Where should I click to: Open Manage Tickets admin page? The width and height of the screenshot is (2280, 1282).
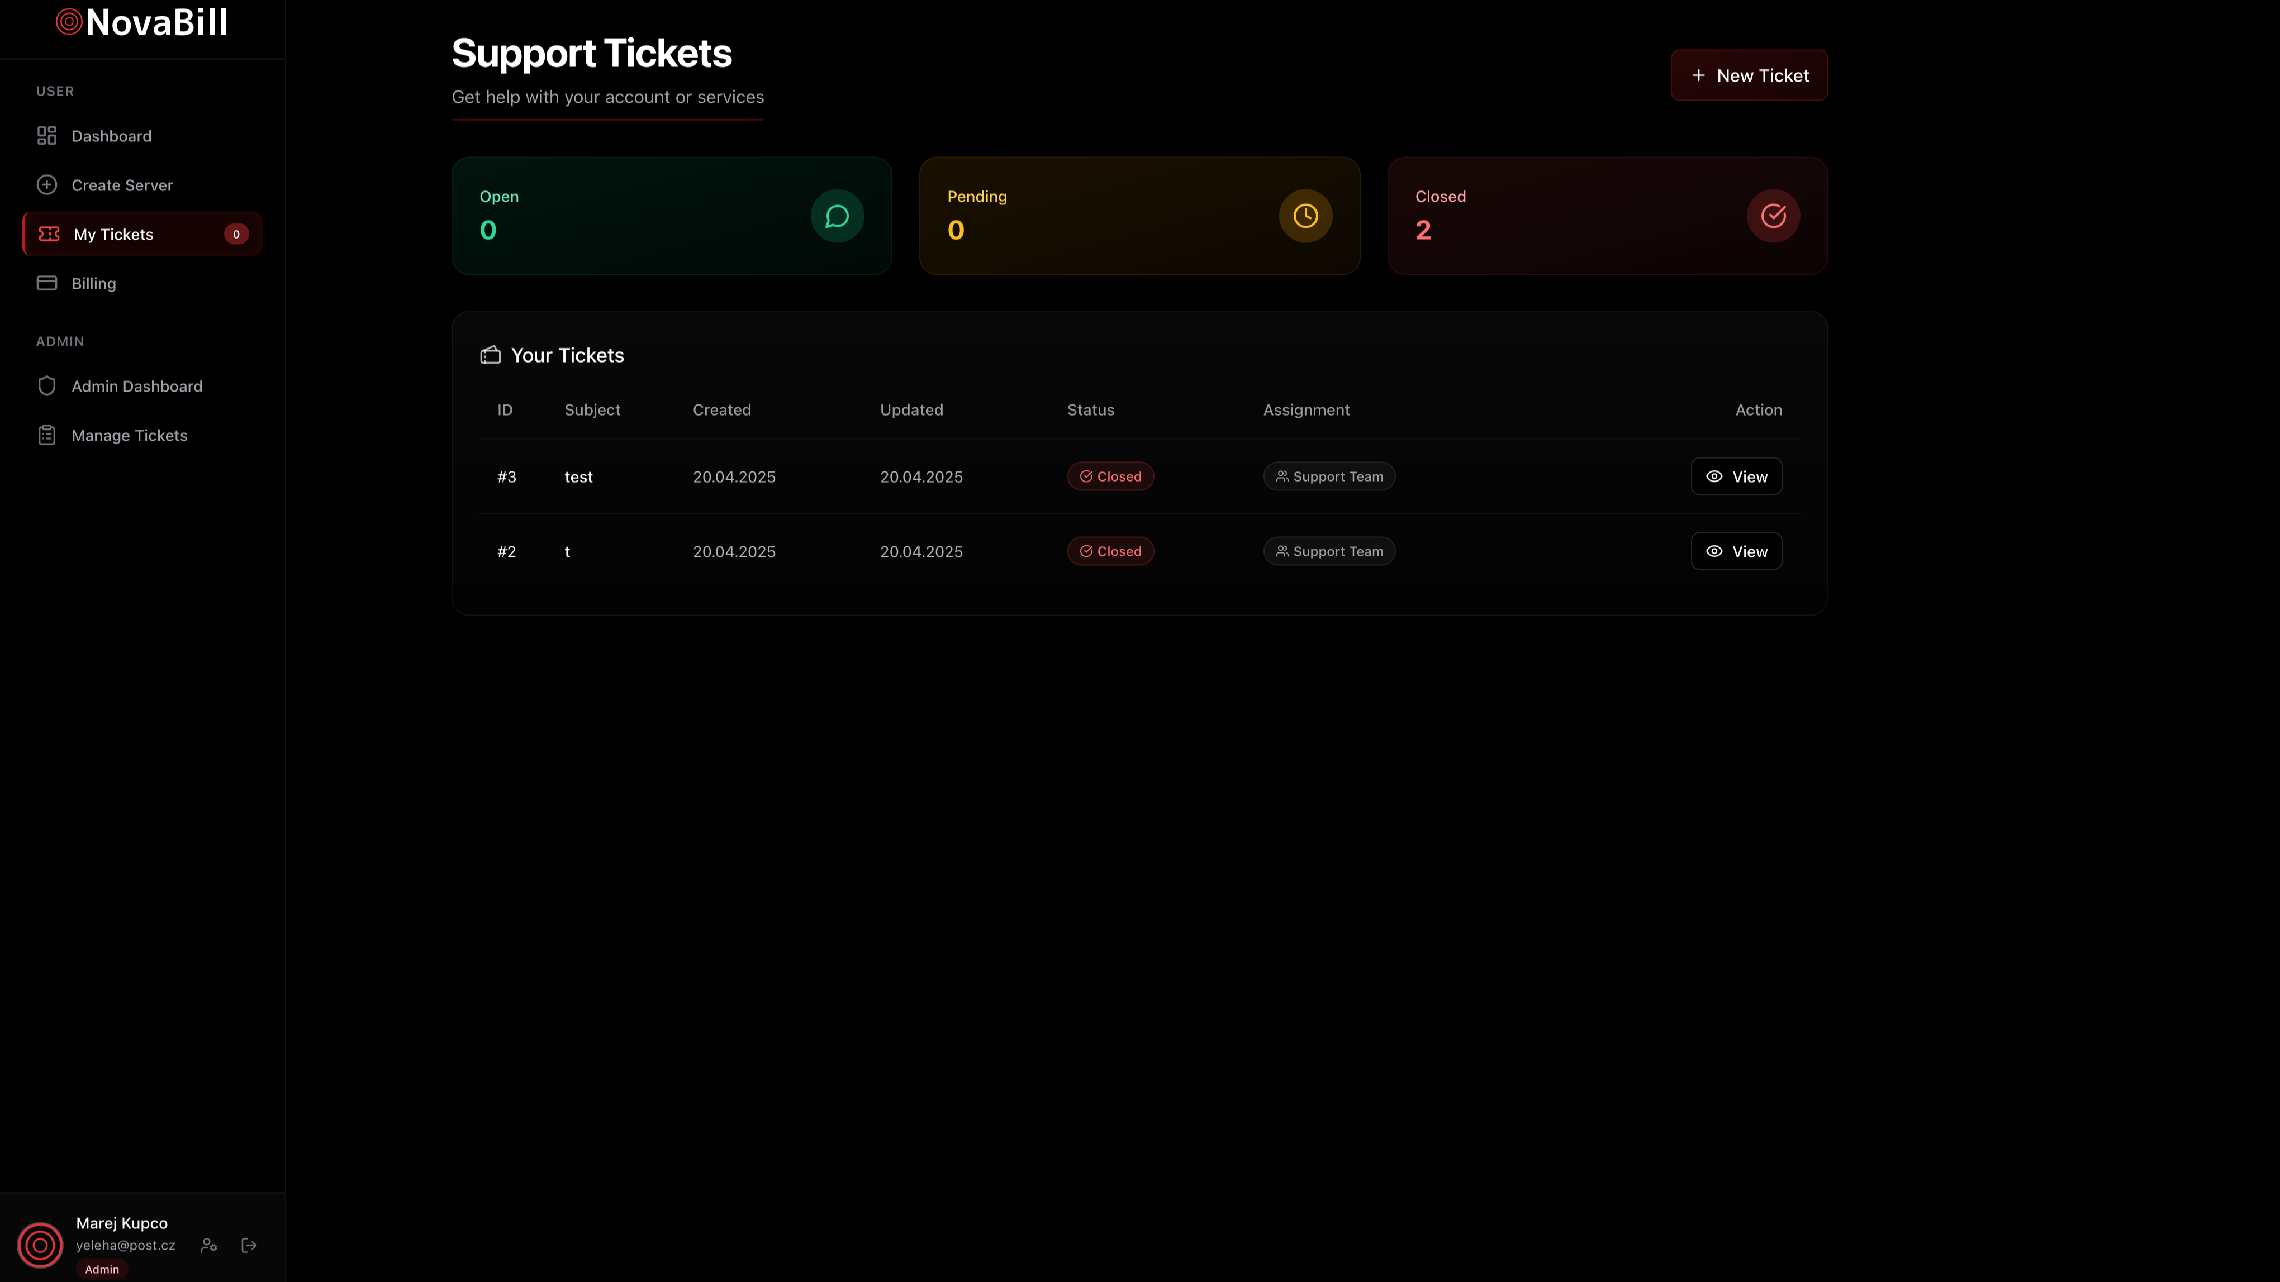[129, 435]
